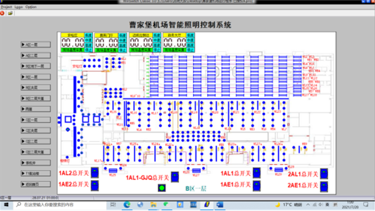Screen dimensions: 375x211
Task: Click the red stop icon in toolbar
Action: (x=2, y=13)
